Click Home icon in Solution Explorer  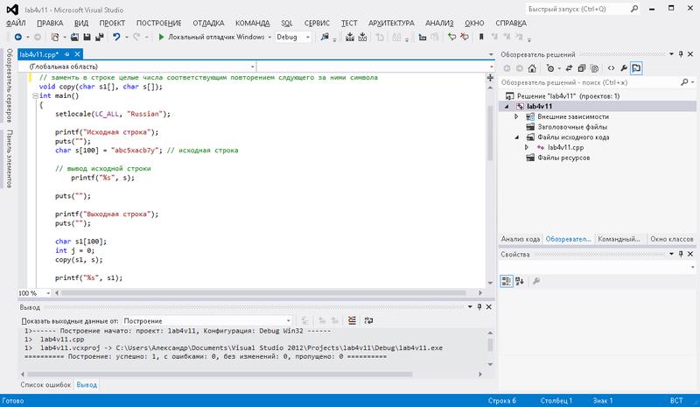click(x=534, y=67)
